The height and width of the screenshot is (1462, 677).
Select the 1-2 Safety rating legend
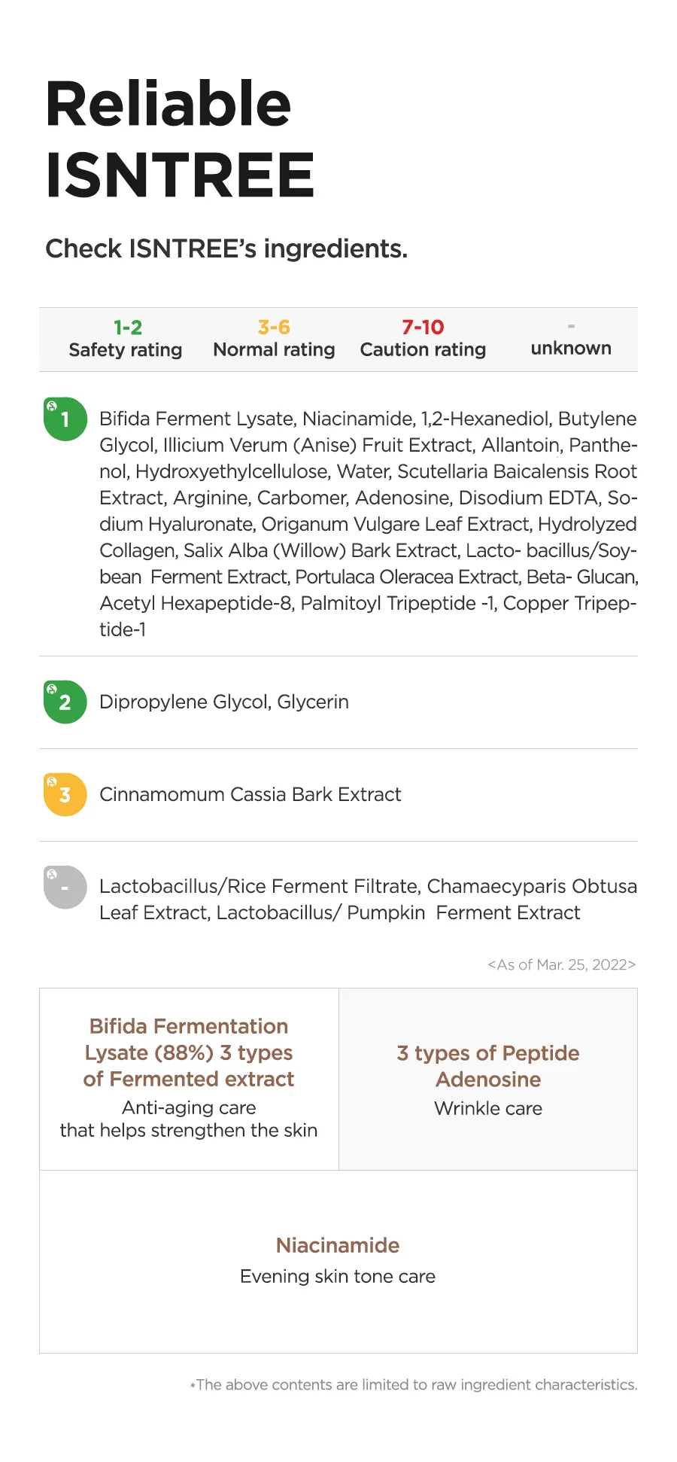coord(126,339)
